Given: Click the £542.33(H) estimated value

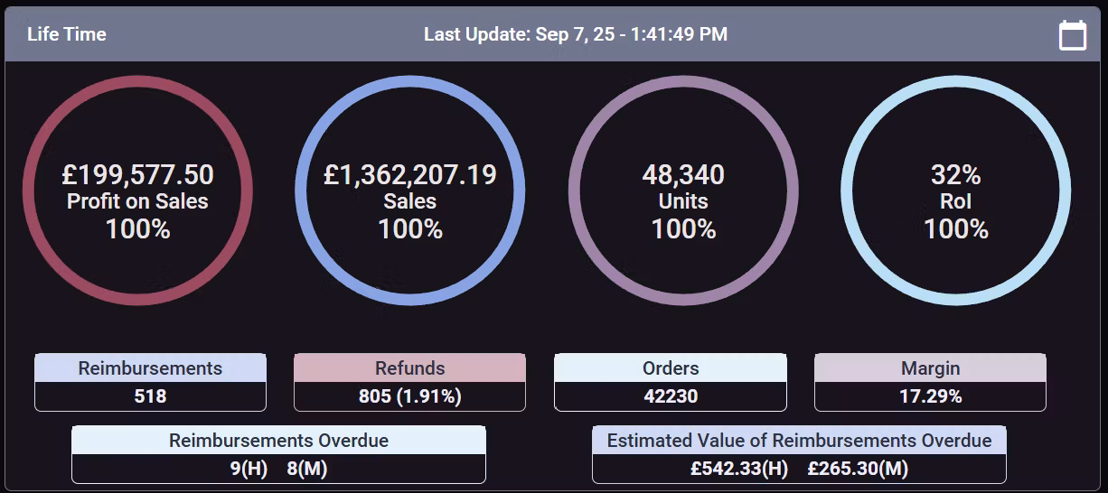Looking at the screenshot, I should coord(739,469).
